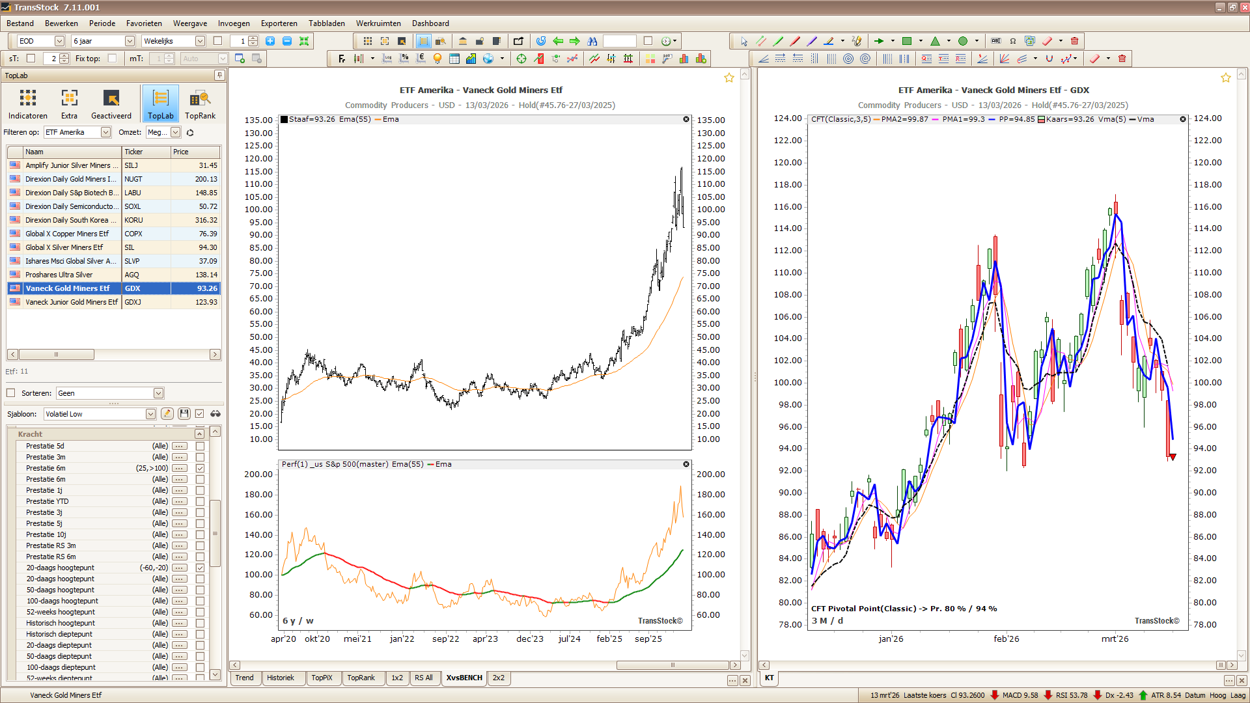This screenshot has height=703, width=1250.
Task: Click the binoculars search icon on the toolbar
Action: 593,41
